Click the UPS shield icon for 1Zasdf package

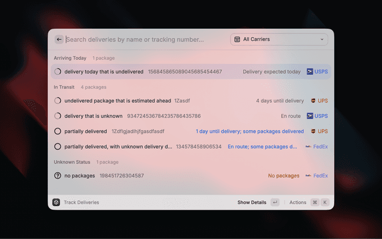coord(312,101)
